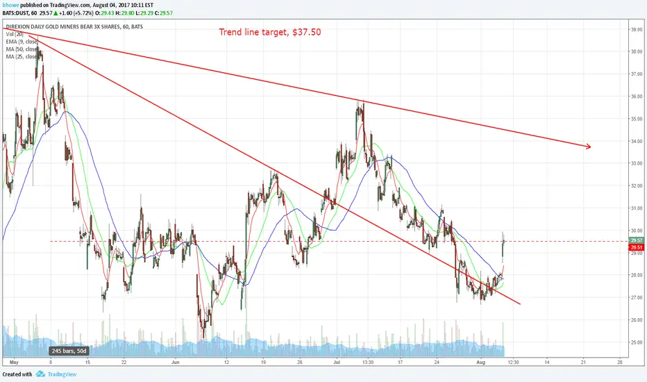This screenshot has width=647, height=382.
Task: Click the green 29.57 current price tag
Action: click(x=636, y=240)
